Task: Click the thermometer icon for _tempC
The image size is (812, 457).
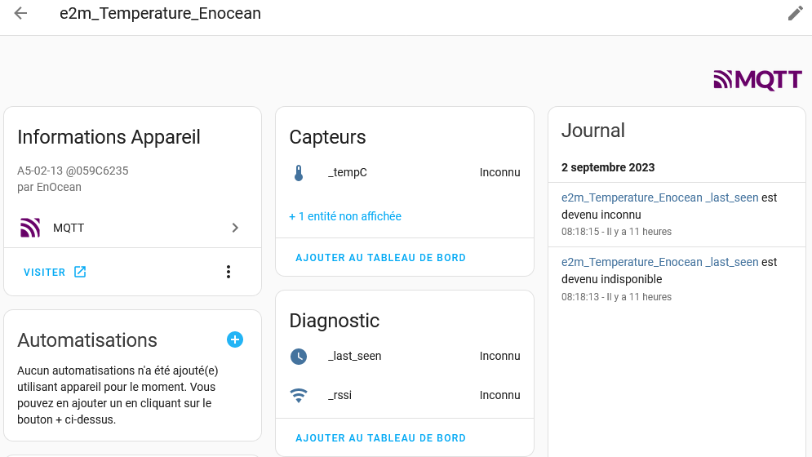Action: [x=299, y=173]
